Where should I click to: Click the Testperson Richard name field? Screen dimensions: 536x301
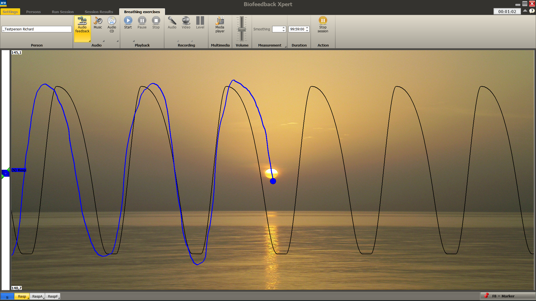pos(37,29)
